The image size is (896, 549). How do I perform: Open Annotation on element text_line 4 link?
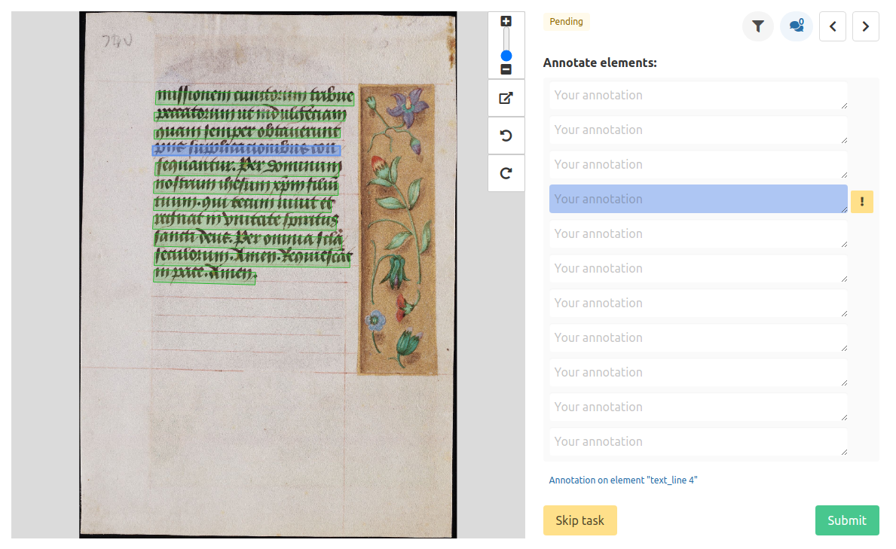[623, 480]
